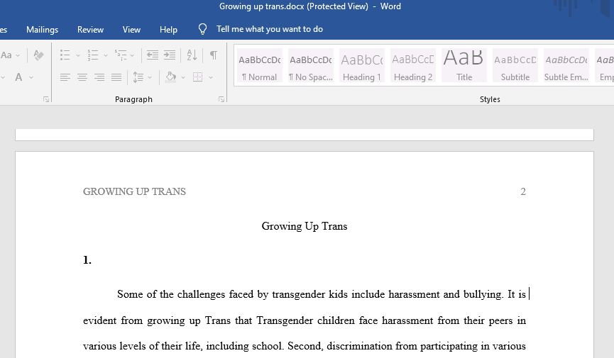Click the Tell me what you want to do box
This screenshot has height=358, width=614.
point(270,29)
